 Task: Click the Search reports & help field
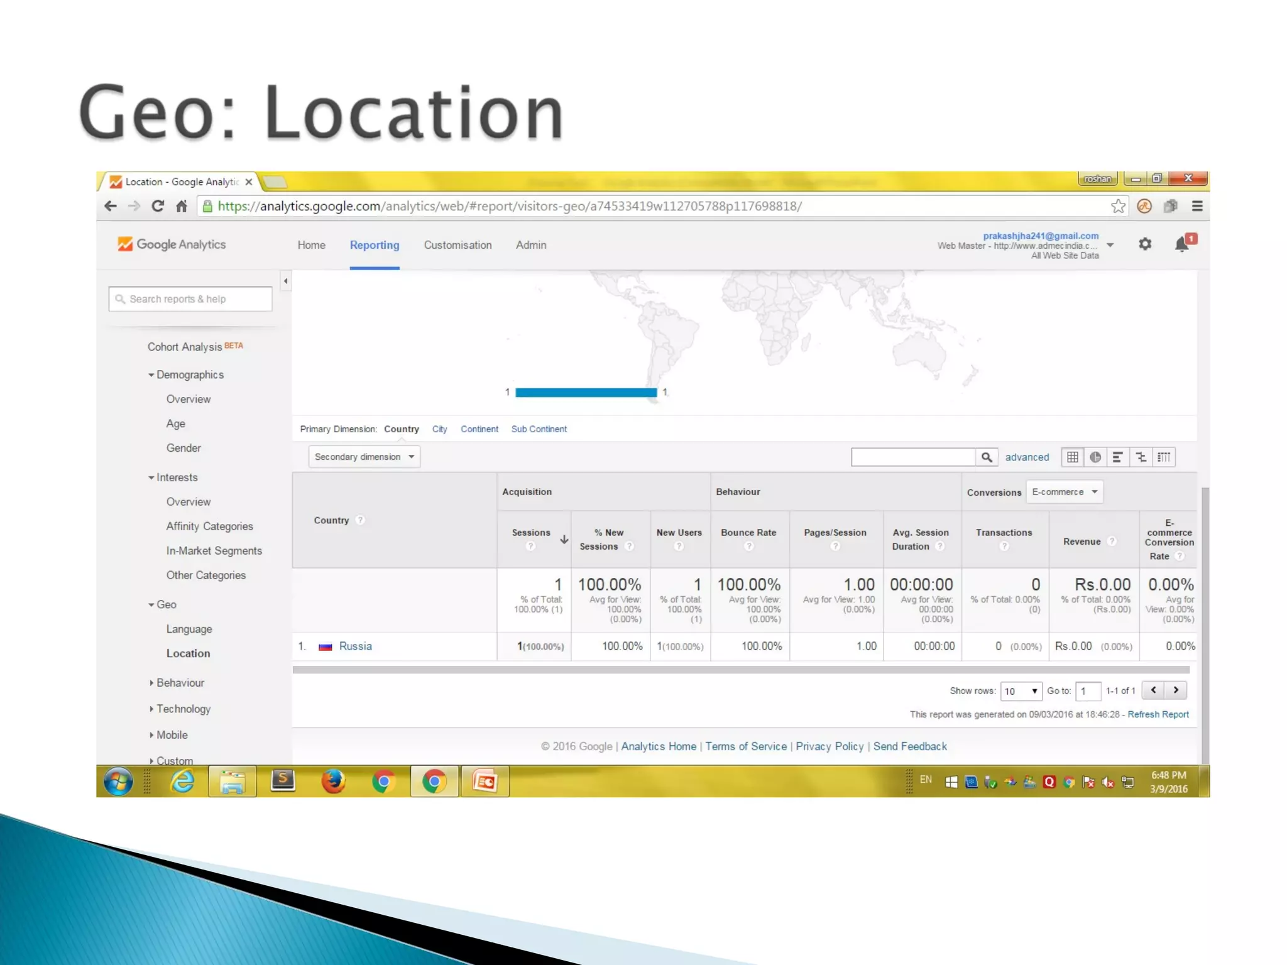(x=190, y=299)
